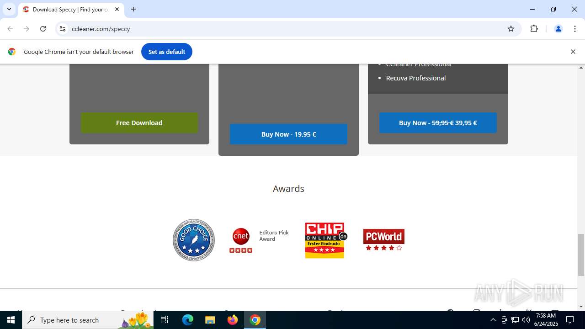This screenshot has height=329, width=585.
Task: Click the Recuva Professional list item
Action: click(416, 78)
